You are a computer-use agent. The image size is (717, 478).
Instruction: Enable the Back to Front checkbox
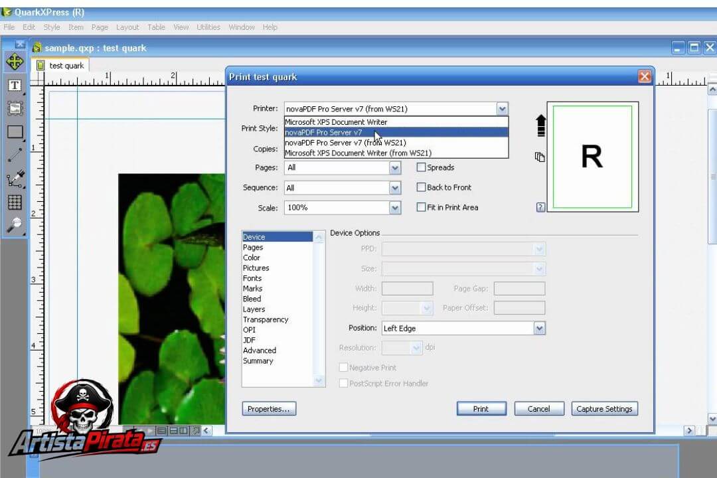421,187
